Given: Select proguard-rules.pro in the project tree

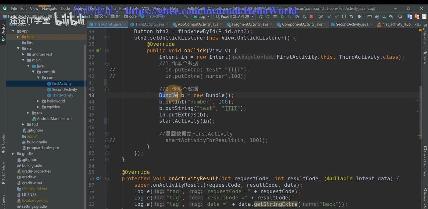Looking at the screenshot, I should (43, 148).
